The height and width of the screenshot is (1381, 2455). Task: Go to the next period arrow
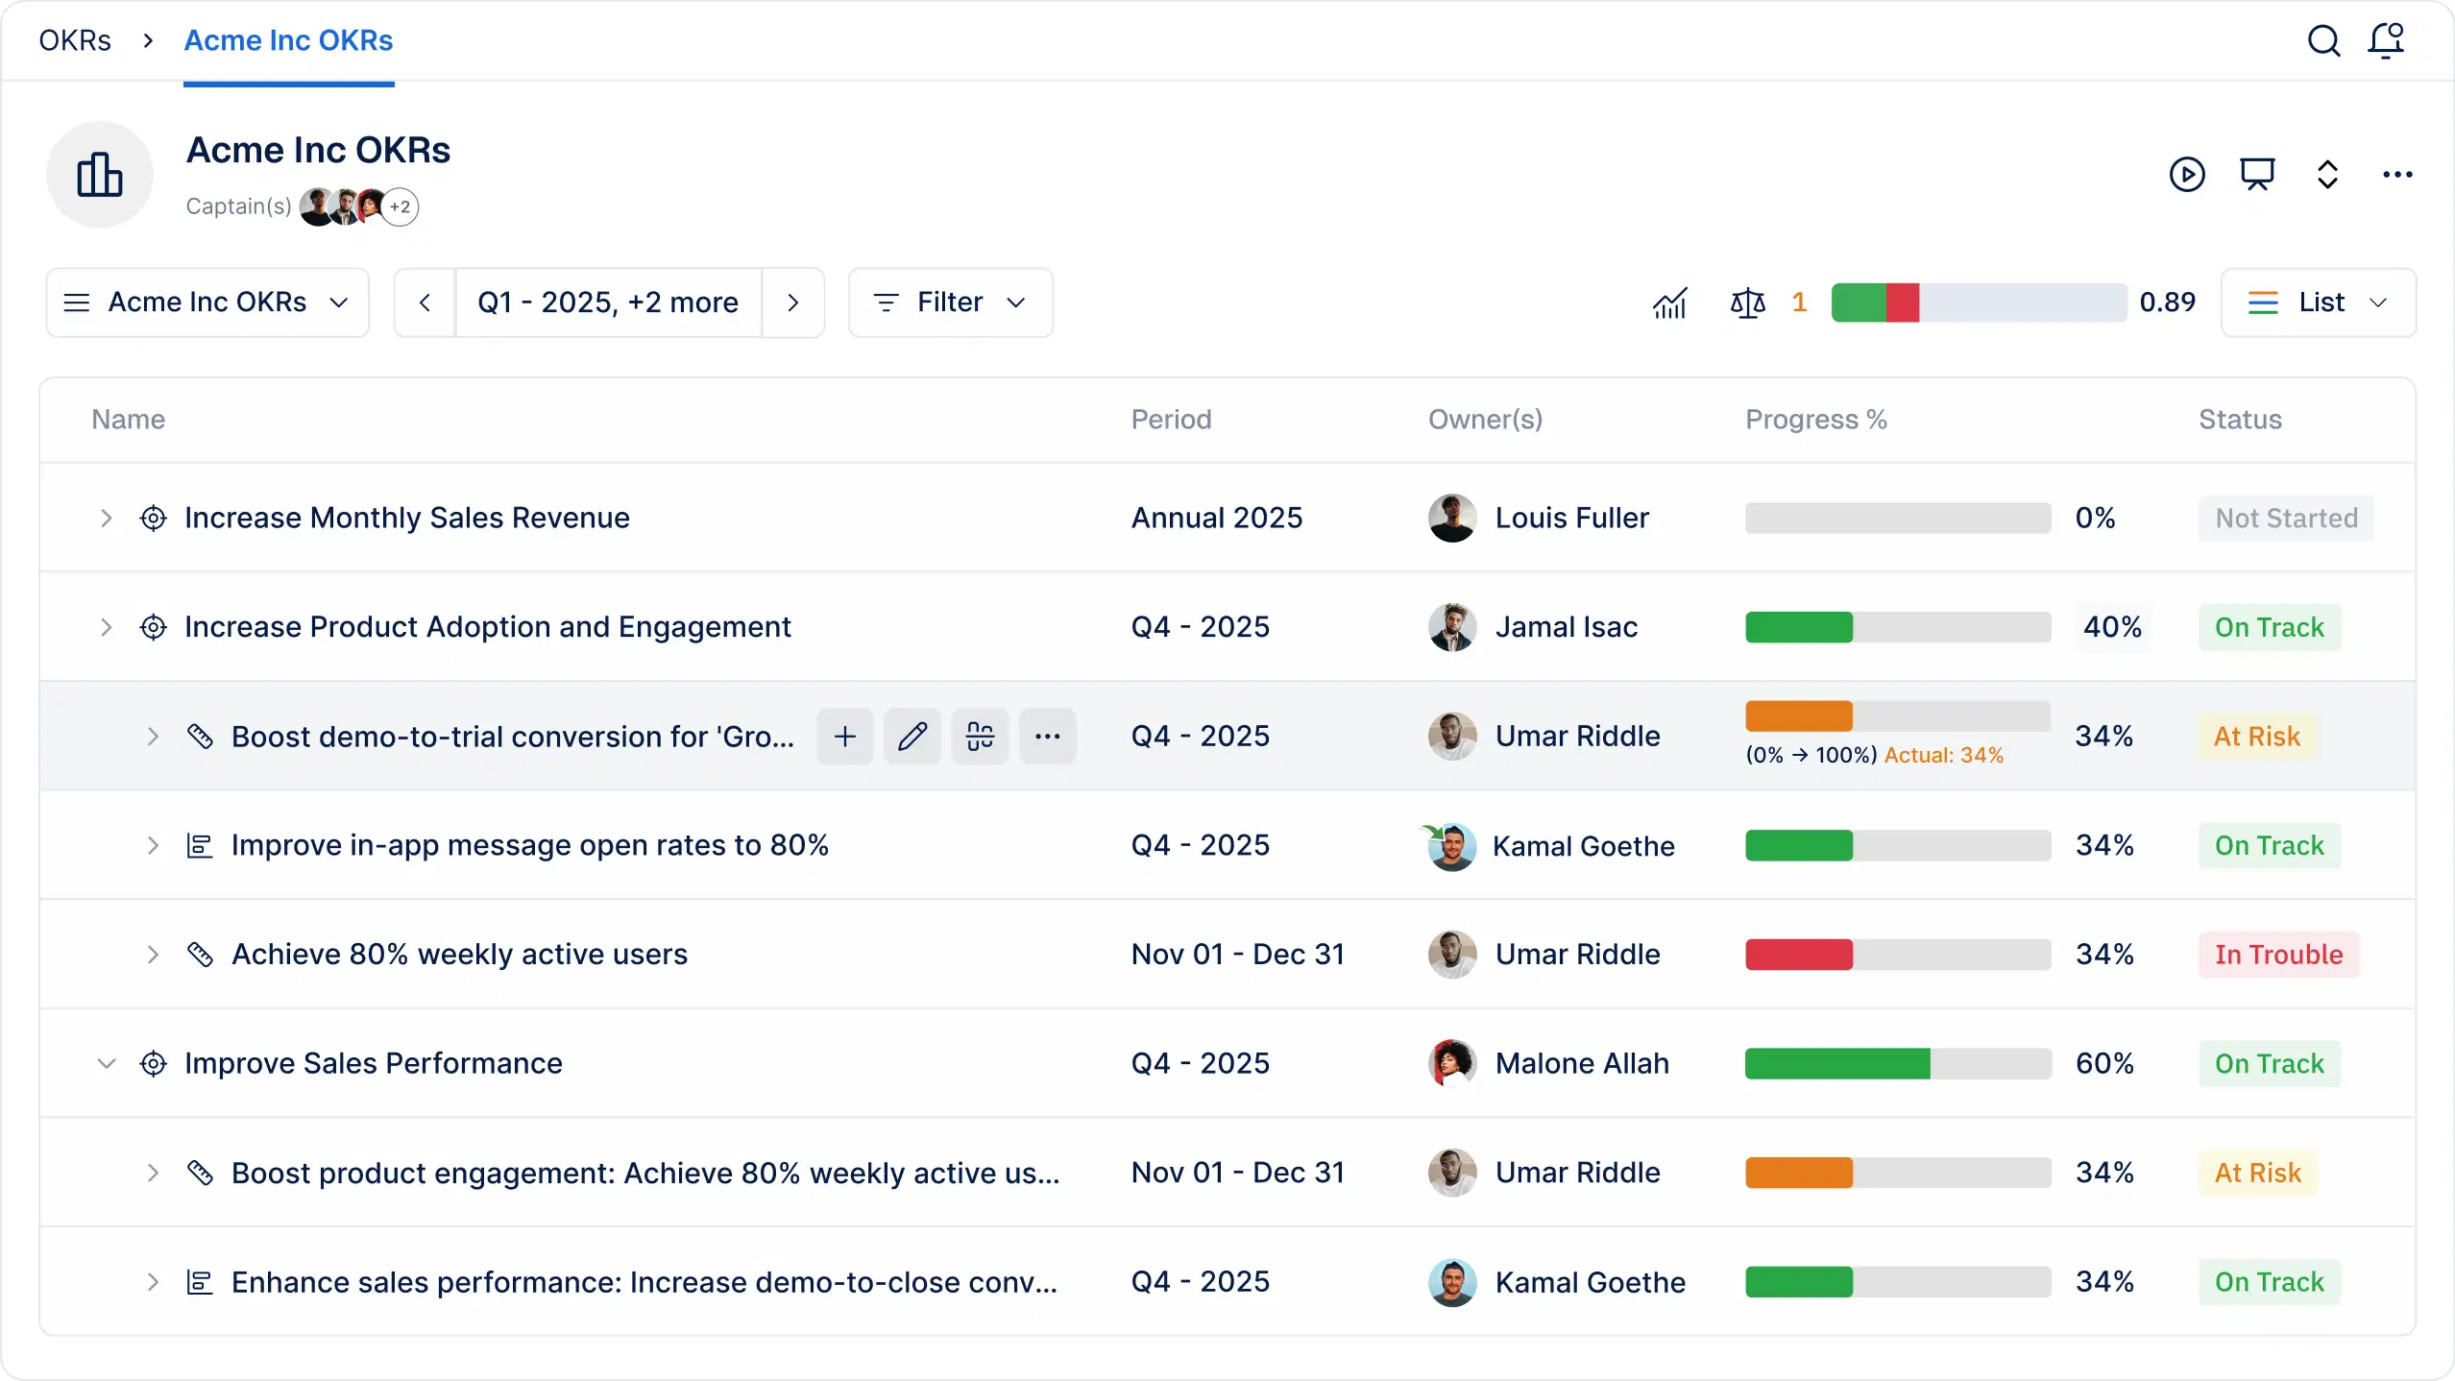click(x=792, y=303)
